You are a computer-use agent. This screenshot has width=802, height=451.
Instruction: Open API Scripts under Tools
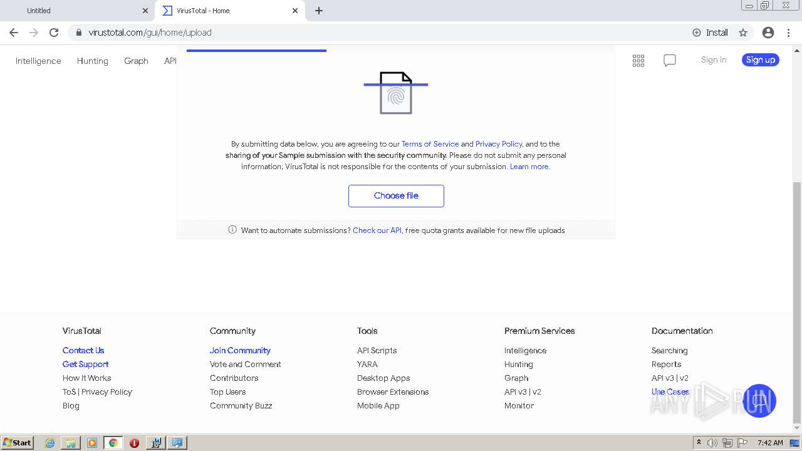(x=377, y=351)
